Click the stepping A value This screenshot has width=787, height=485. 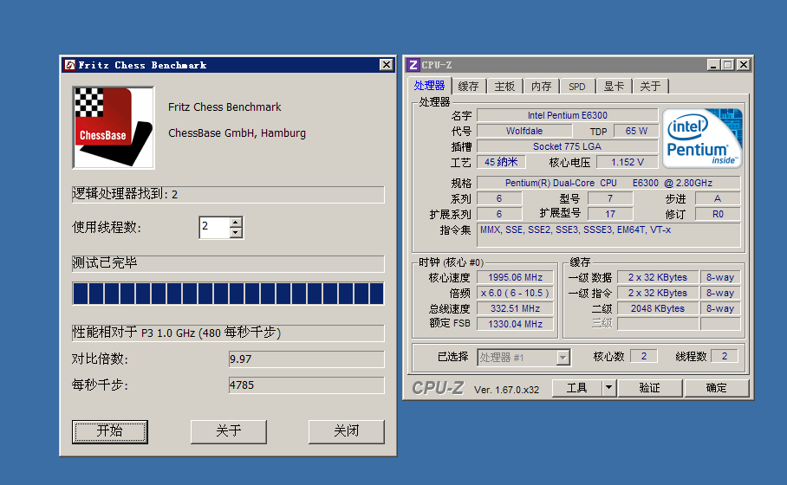(718, 198)
